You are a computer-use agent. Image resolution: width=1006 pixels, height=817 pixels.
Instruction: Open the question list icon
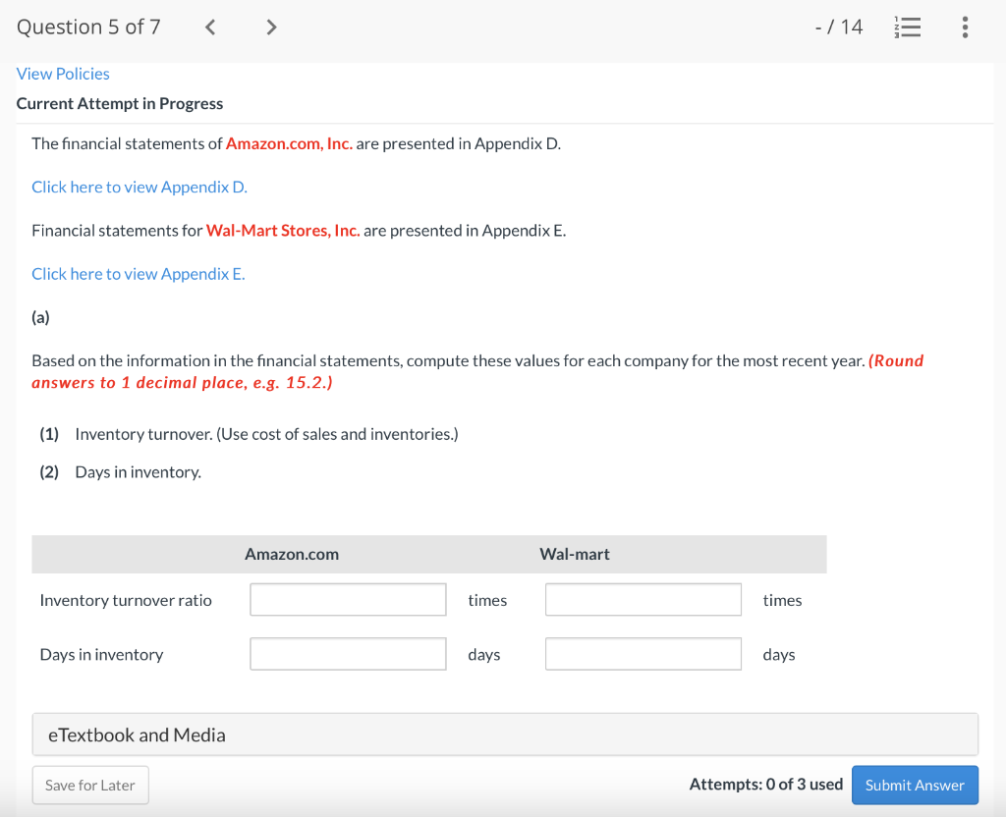coord(907,27)
